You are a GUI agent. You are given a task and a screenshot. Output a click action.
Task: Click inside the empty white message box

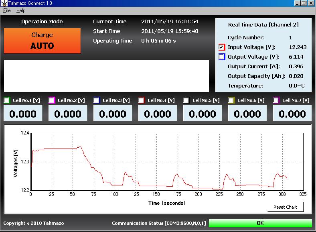(x=106, y=76)
